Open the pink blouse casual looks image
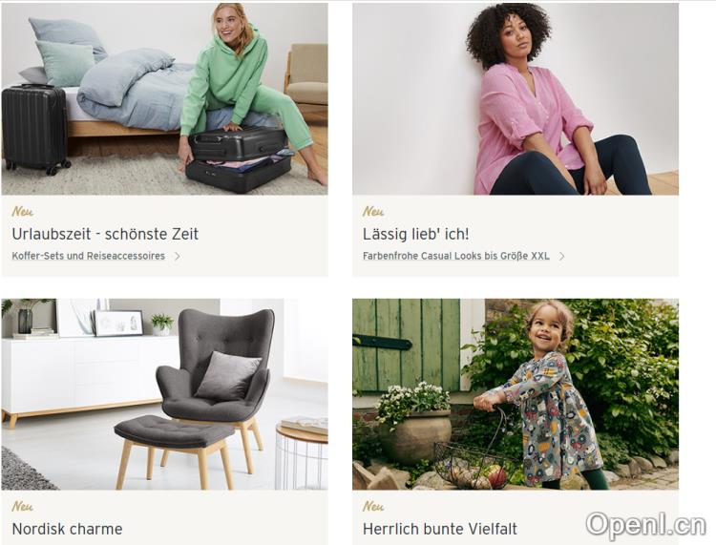Viewport: 716px width, 545px height. (516, 99)
